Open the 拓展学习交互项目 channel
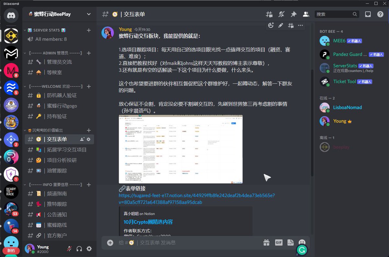Viewport: 389px width, 257px height. tap(51, 150)
